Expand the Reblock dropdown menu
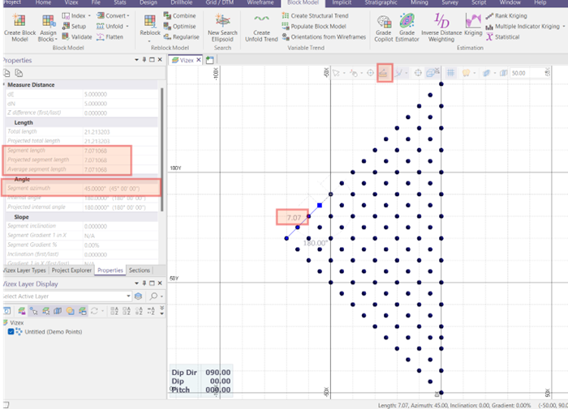The image size is (568, 409). click(x=148, y=40)
